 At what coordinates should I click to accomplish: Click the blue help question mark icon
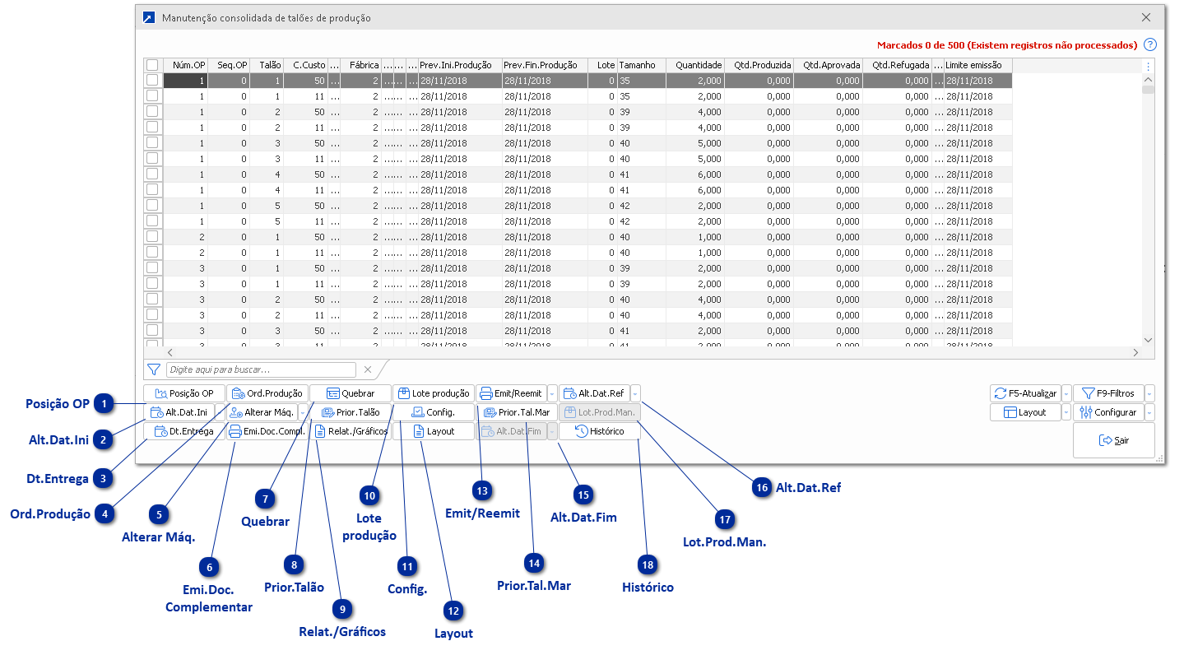click(1150, 45)
